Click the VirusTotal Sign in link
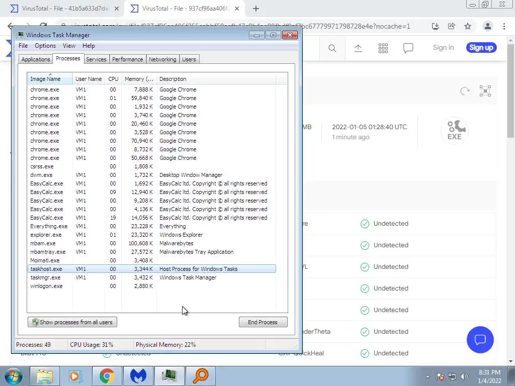Screen dimensions: 515x386 point(443,48)
